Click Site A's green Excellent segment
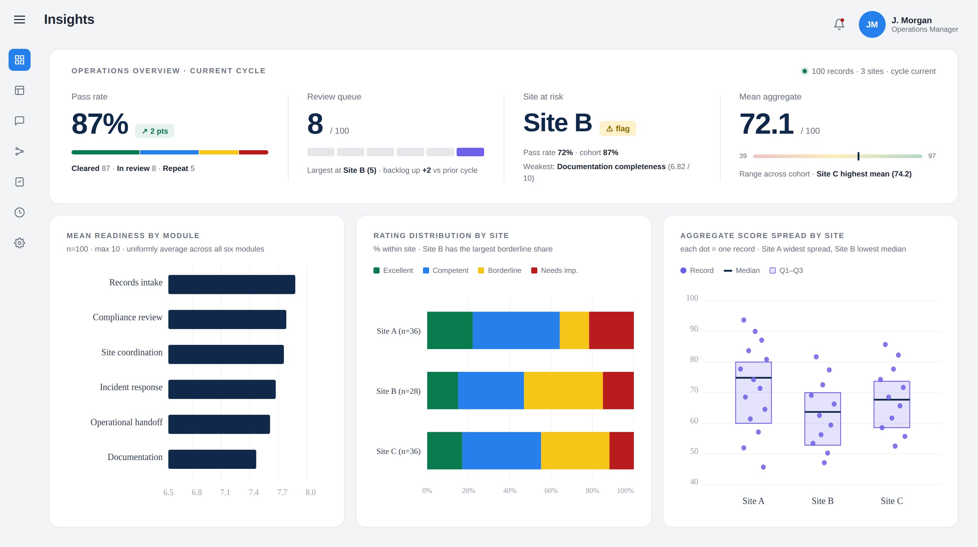 click(450, 330)
